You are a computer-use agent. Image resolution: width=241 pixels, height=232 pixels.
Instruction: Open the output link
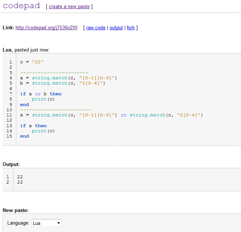coord(116,28)
